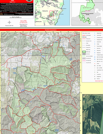This screenshot has width=103, height=134.
Task: Click the red datum and projection text
Action: [x=24, y=22]
